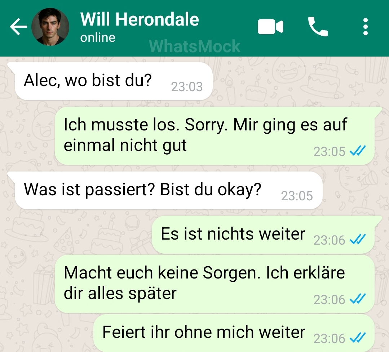The width and height of the screenshot is (389, 352).
Task: Tap the WhatsMock watermark text
Action: click(x=195, y=46)
